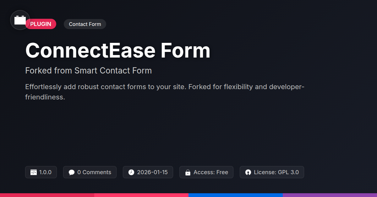This screenshot has width=377, height=197.
Task: Click the lock icon beside Access: Free
Action: 188,172
